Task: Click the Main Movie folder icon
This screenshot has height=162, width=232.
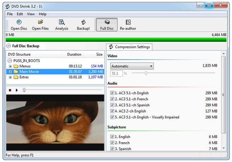Action: [16, 72]
